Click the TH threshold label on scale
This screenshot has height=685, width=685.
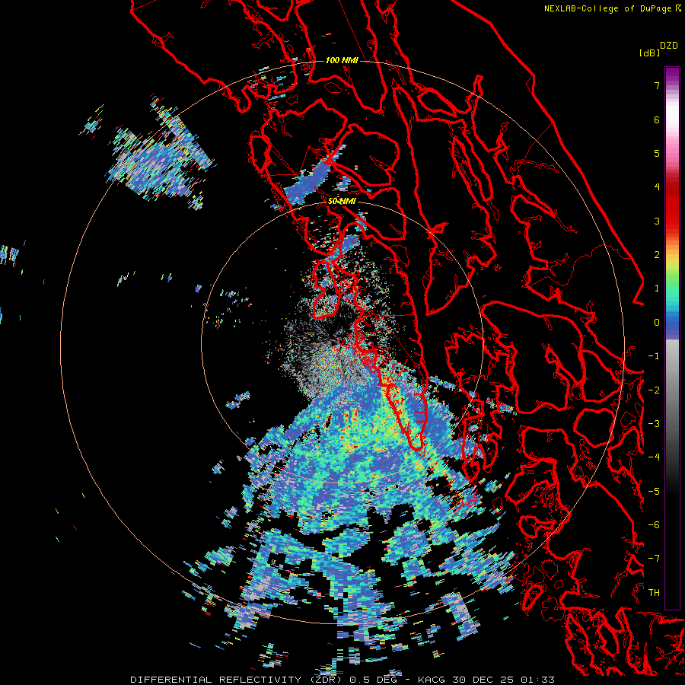[x=654, y=593]
